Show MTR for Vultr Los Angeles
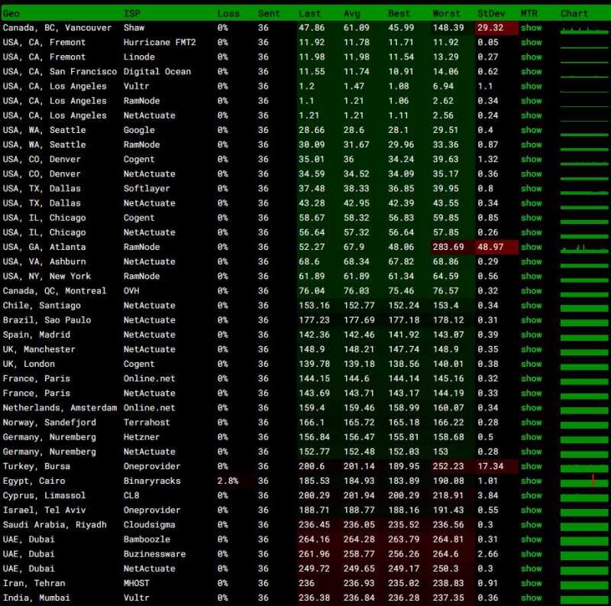This screenshot has width=611, height=606. (x=531, y=86)
